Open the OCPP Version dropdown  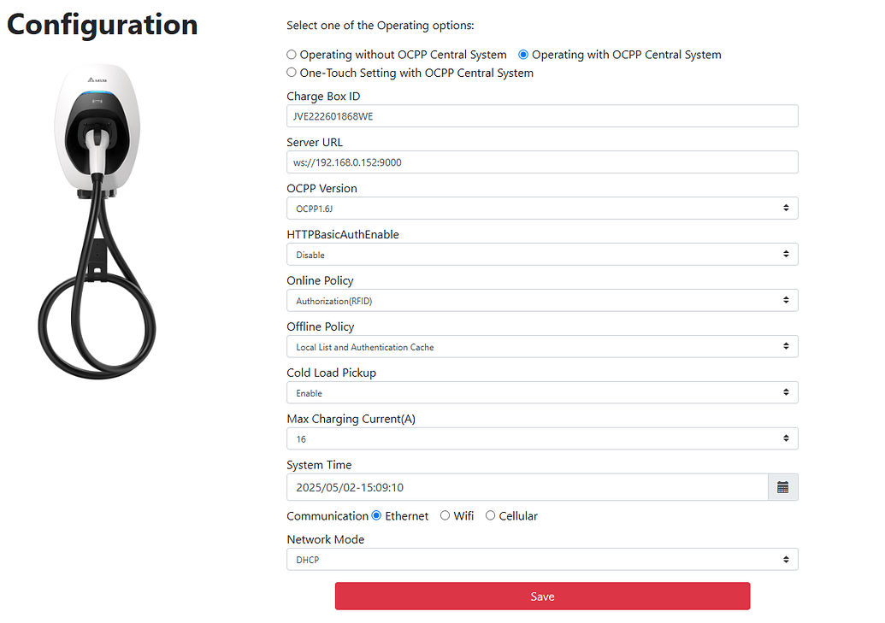point(541,209)
